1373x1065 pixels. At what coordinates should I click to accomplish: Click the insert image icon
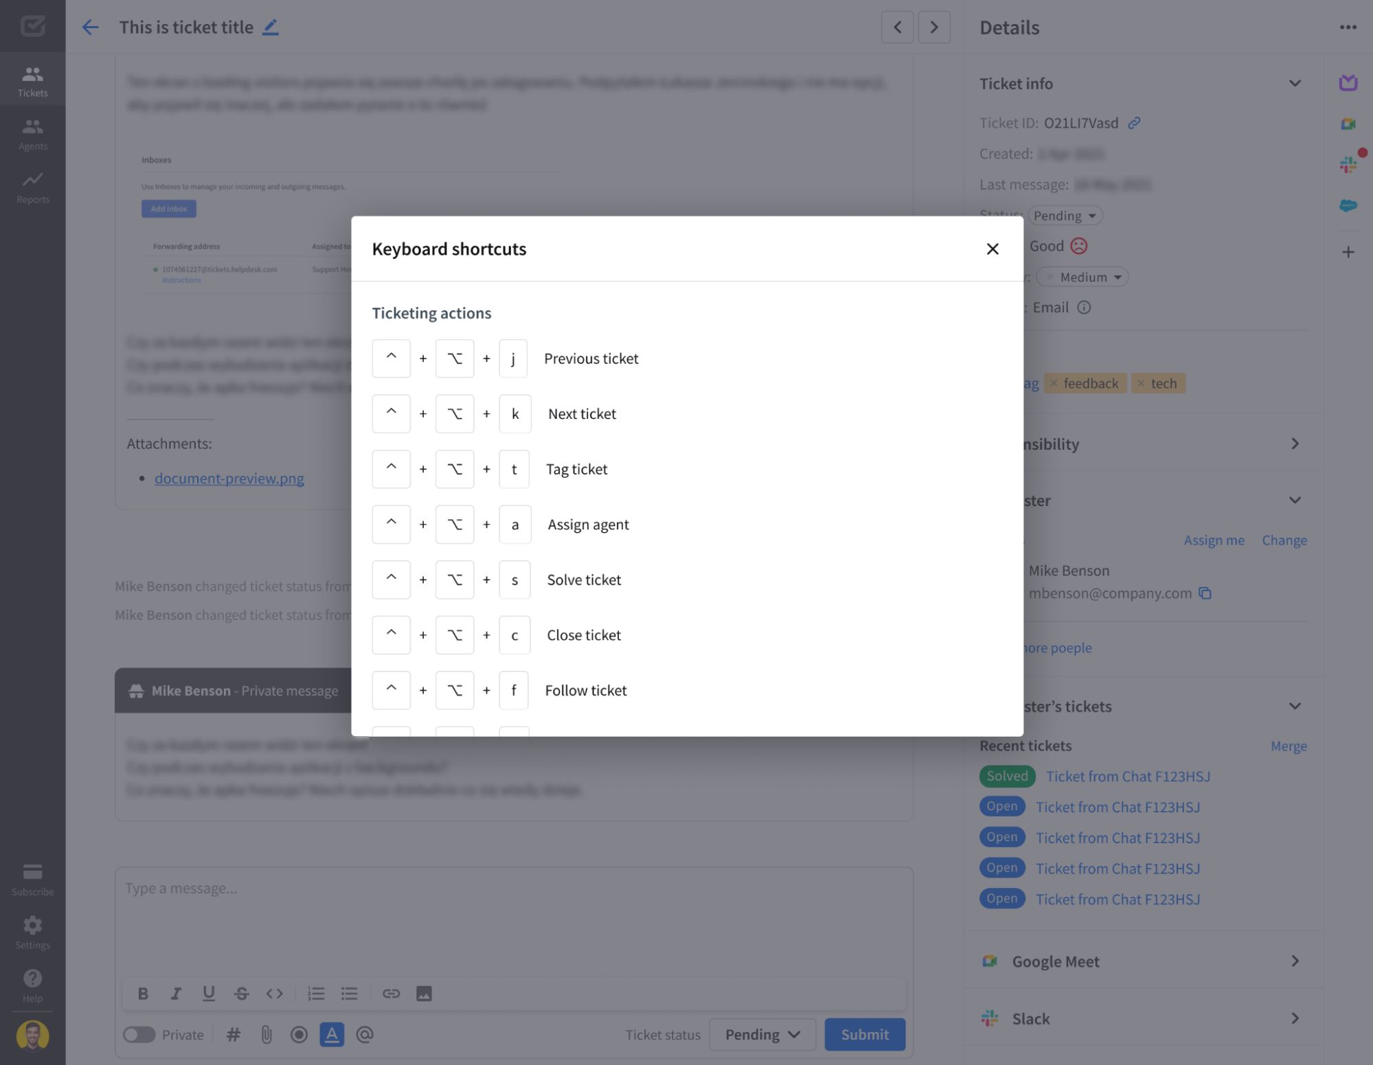pyautogui.click(x=424, y=993)
